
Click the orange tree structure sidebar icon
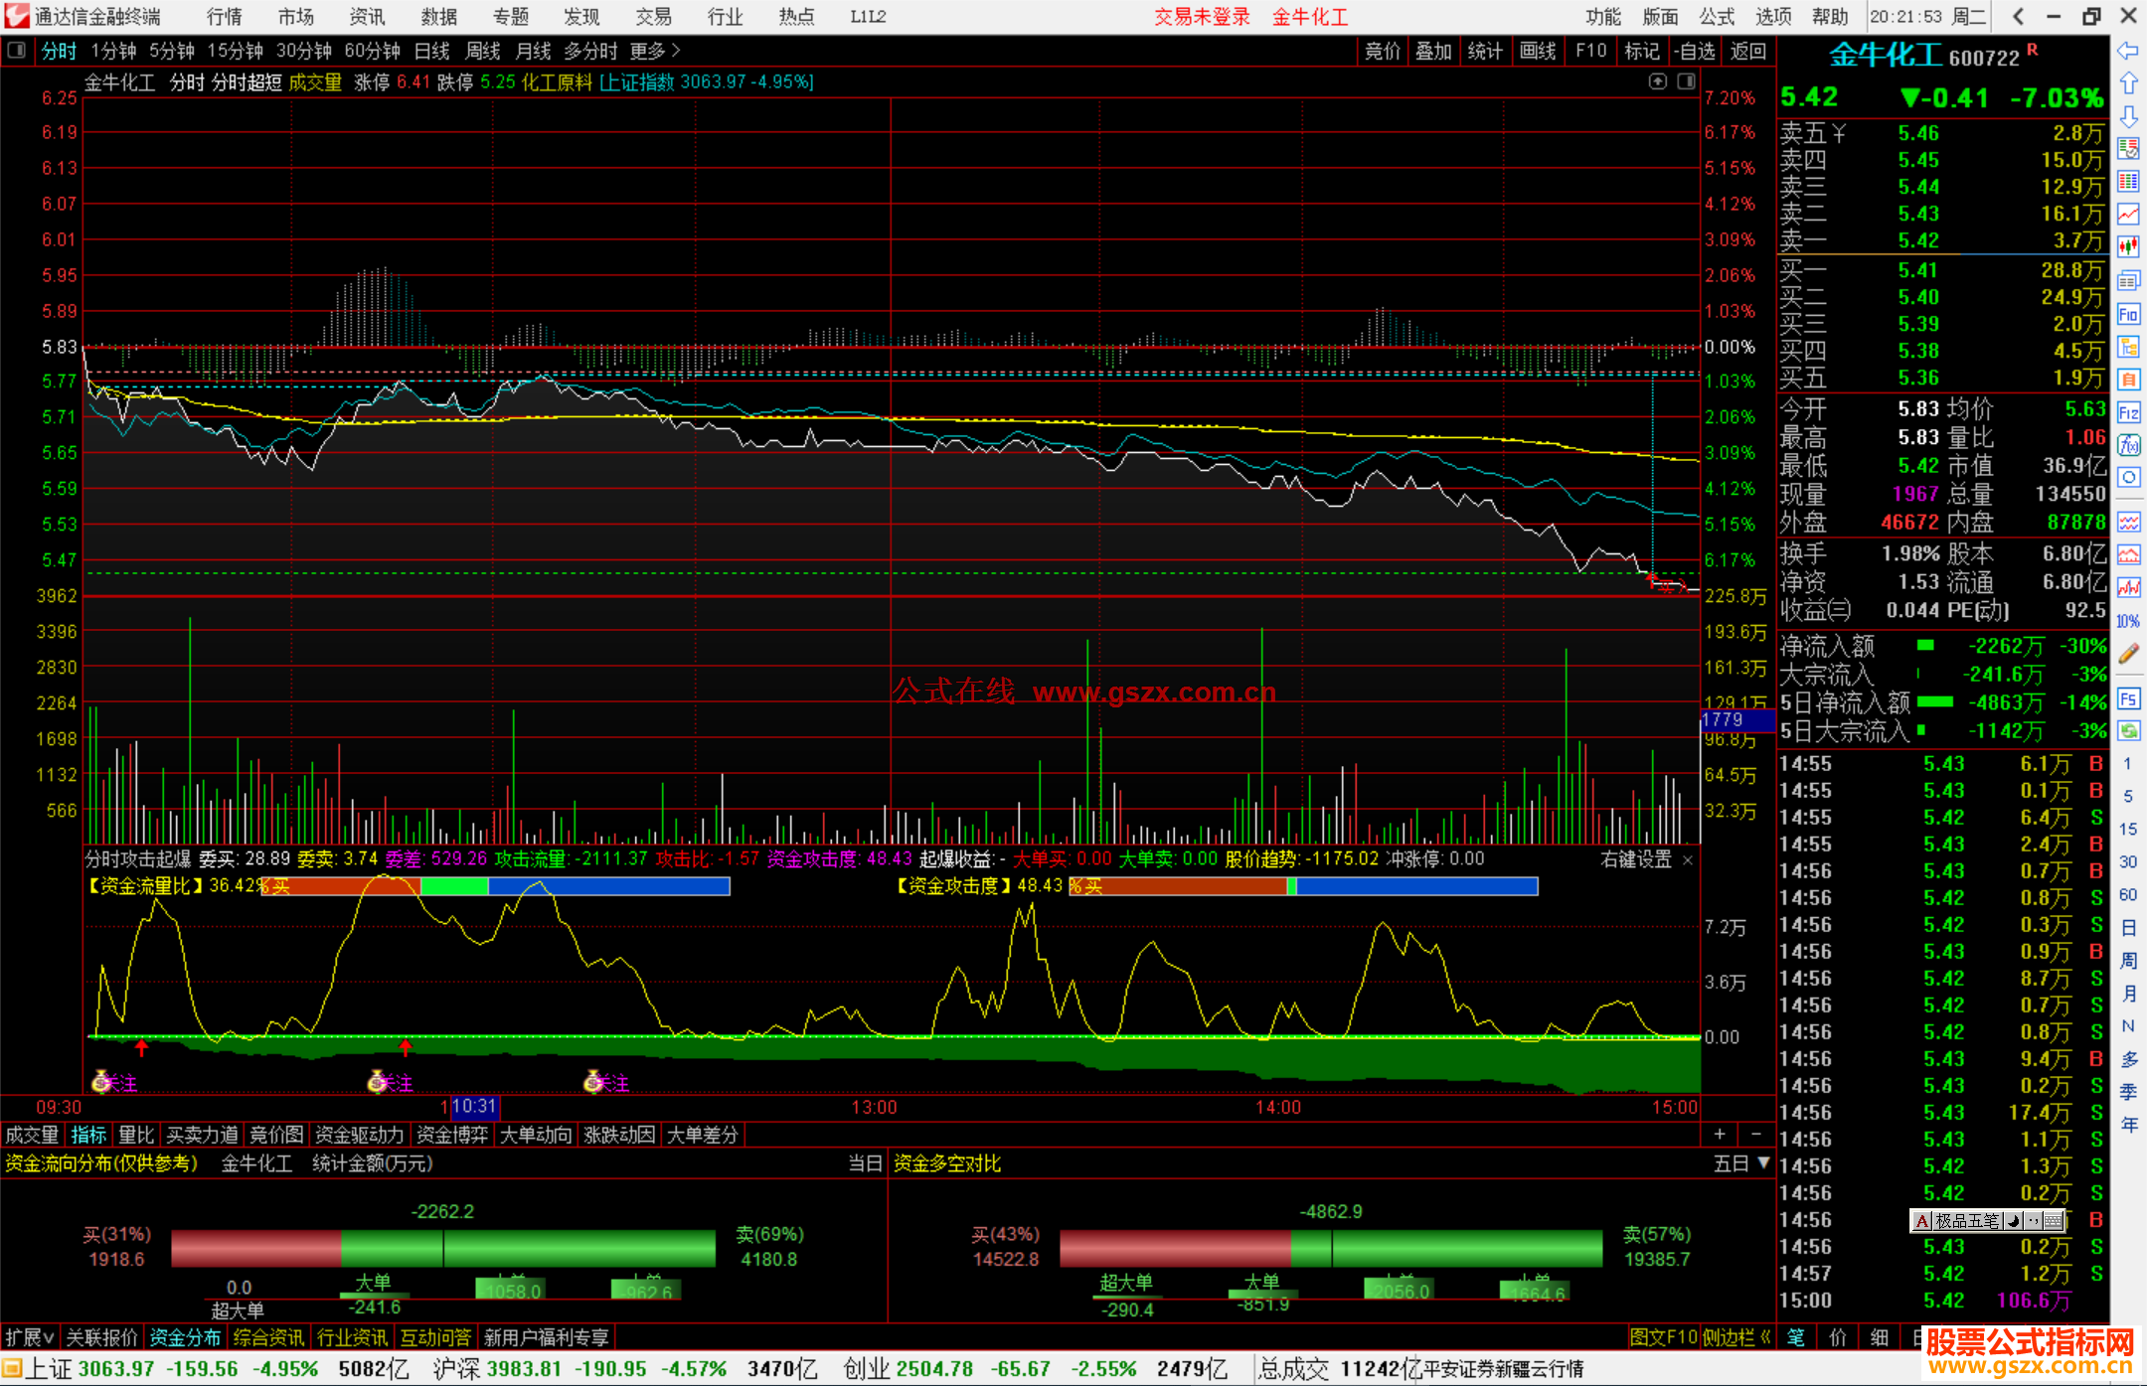[x=2128, y=347]
